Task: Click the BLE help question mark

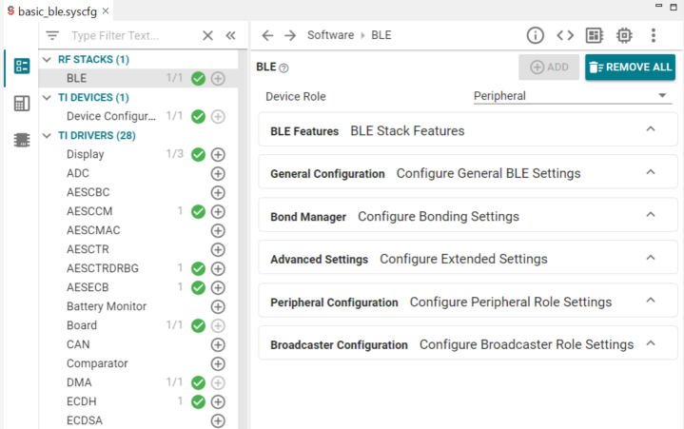Action: tap(283, 68)
